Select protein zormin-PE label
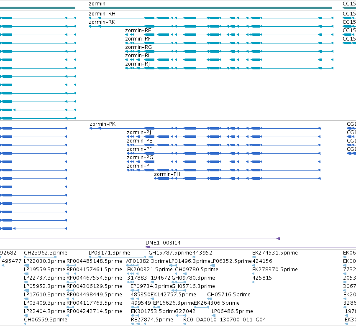 coord(139,141)
